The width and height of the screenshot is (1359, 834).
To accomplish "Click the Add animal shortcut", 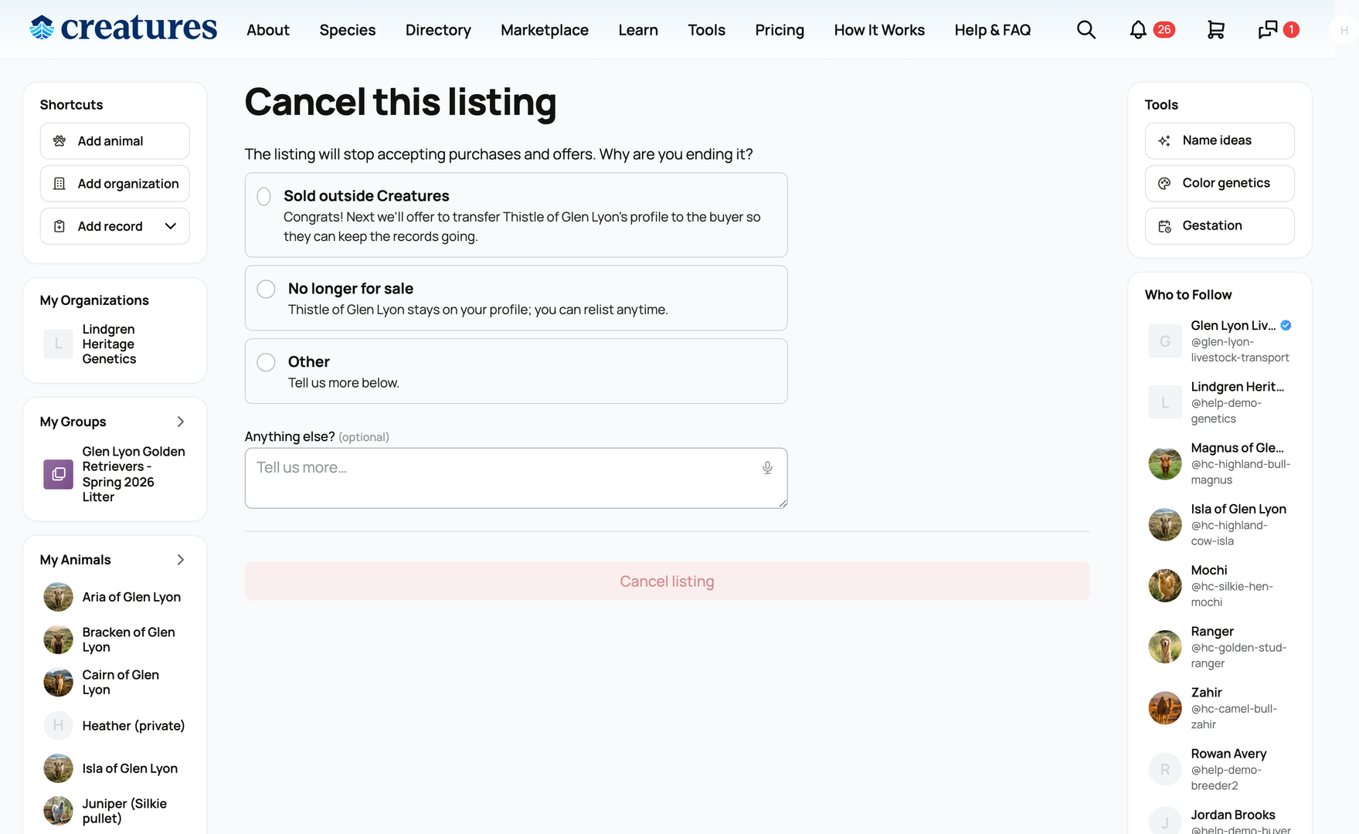I will (x=115, y=141).
